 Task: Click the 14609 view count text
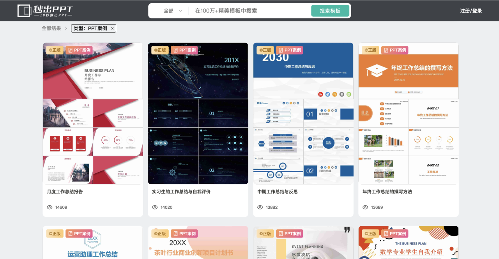pos(61,207)
